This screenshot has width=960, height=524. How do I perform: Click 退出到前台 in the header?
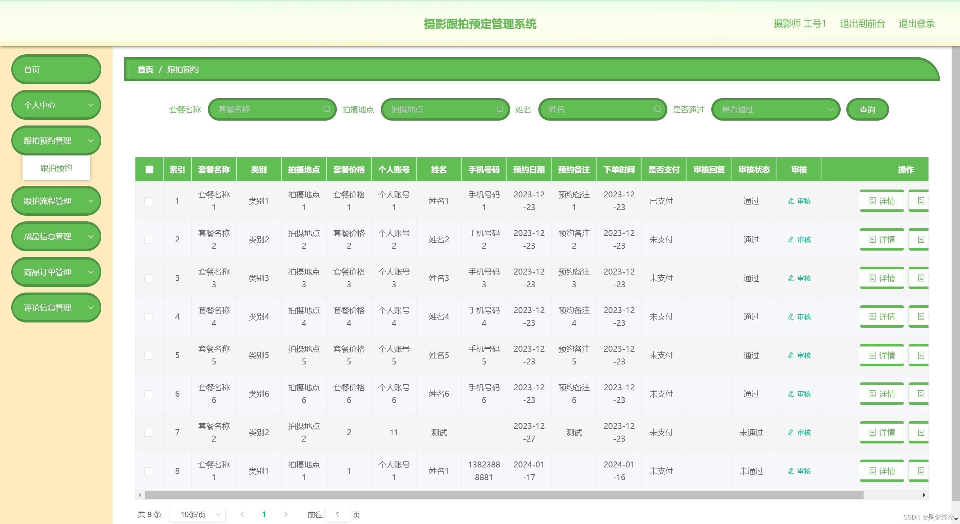[862, 24]
